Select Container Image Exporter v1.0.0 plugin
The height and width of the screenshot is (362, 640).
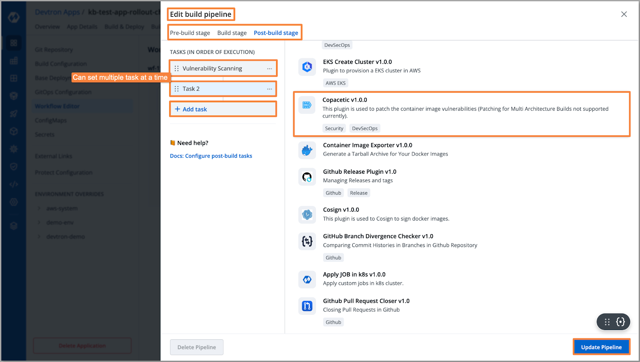pyautogui.click(x=368, y=145)
